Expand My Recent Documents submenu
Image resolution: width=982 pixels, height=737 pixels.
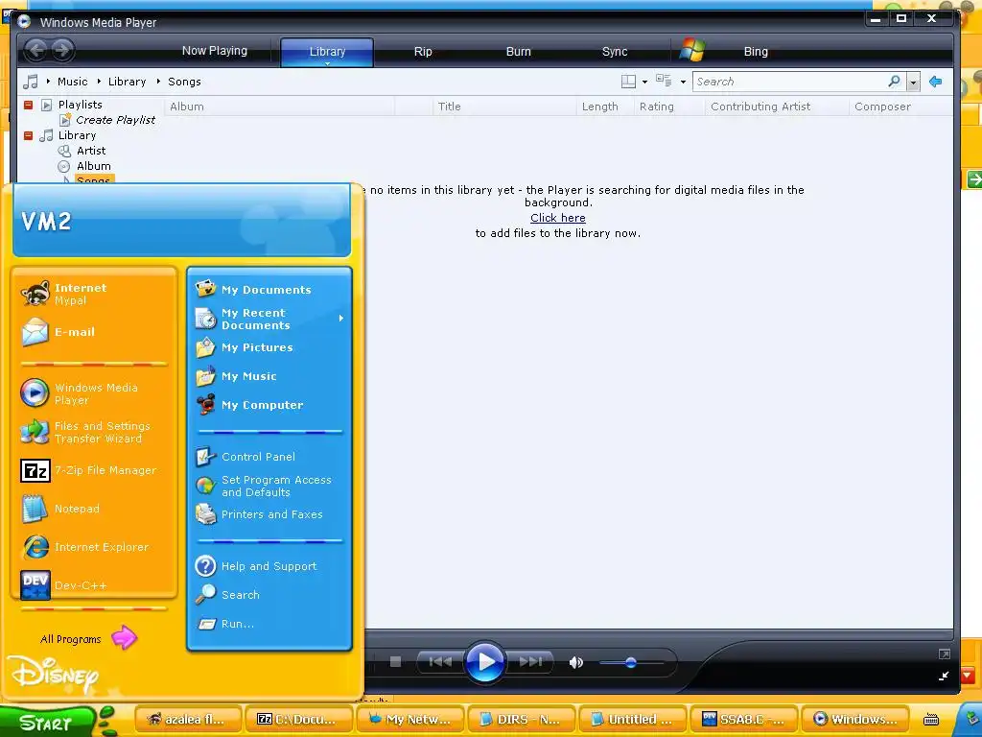[341, 319]
